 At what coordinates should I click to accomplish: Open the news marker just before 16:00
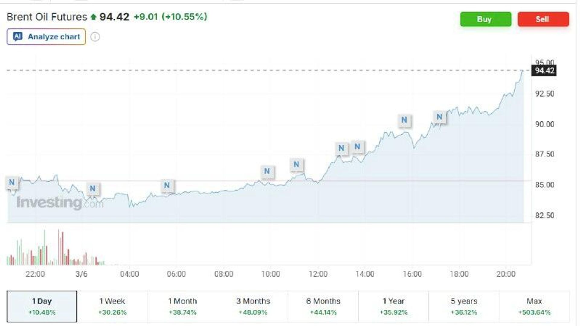(x=404, y=120)
